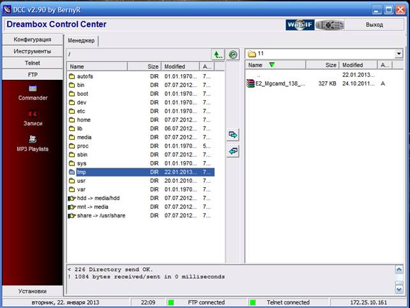Open the Конфигурация section

33,40
